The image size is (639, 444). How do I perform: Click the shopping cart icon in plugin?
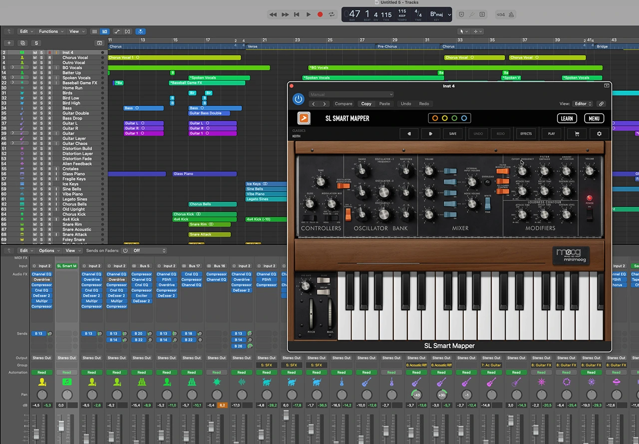pos(577,134)
